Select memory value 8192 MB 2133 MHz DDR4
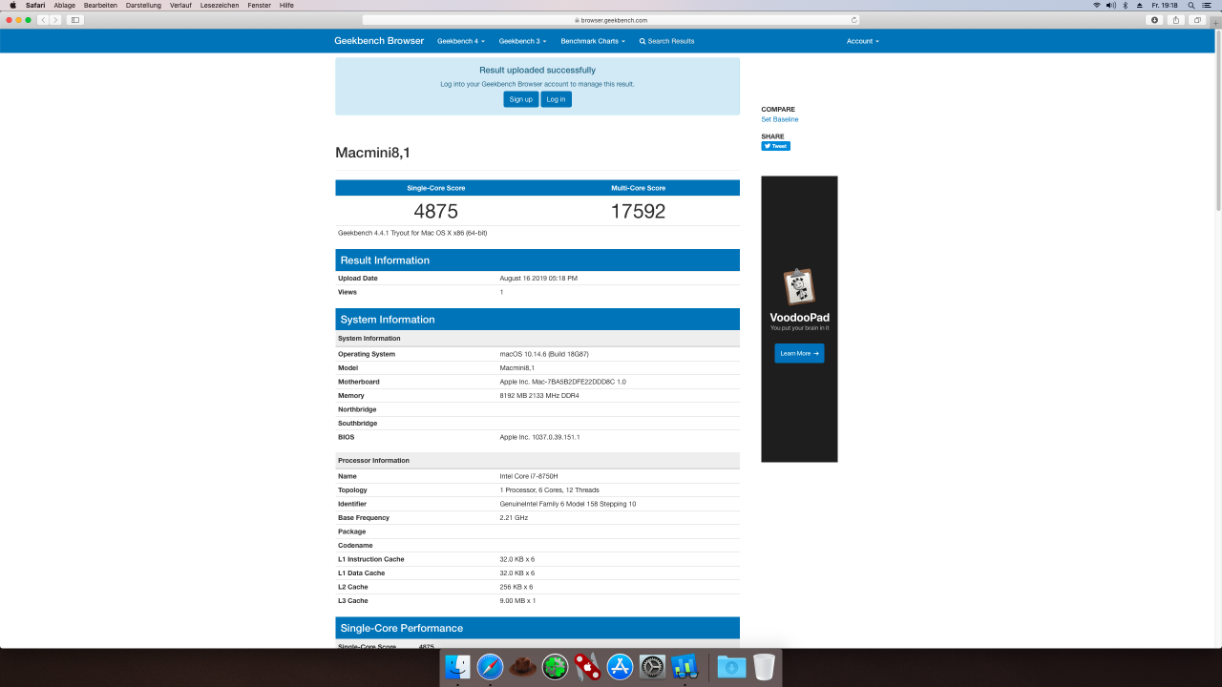Image resolution: width=1222 pixels, height=687 pixels. click(x=539, y=395)
